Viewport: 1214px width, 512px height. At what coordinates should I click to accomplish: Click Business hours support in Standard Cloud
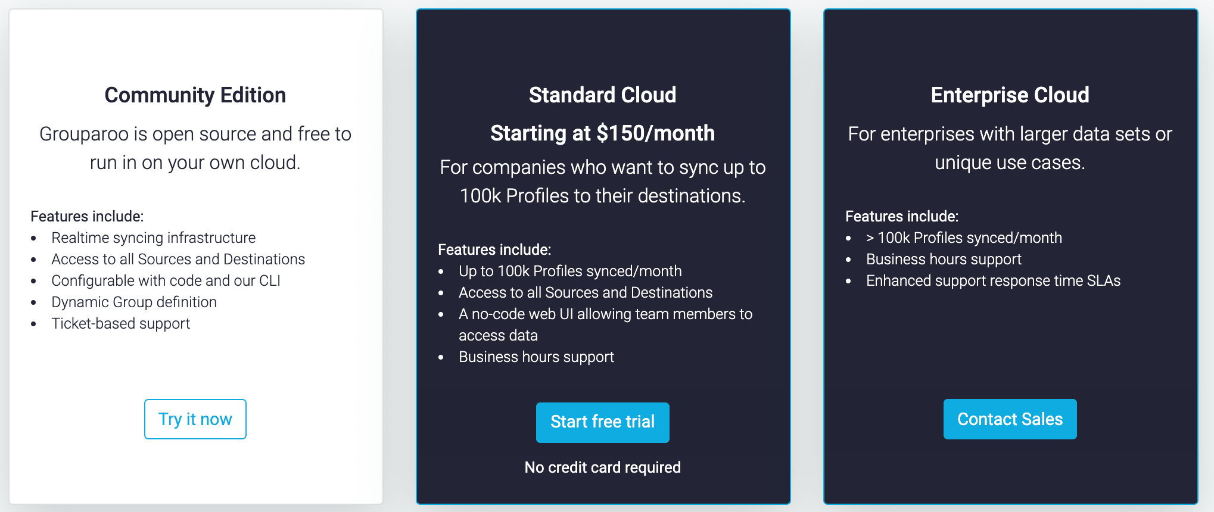(x=536, y=357)
